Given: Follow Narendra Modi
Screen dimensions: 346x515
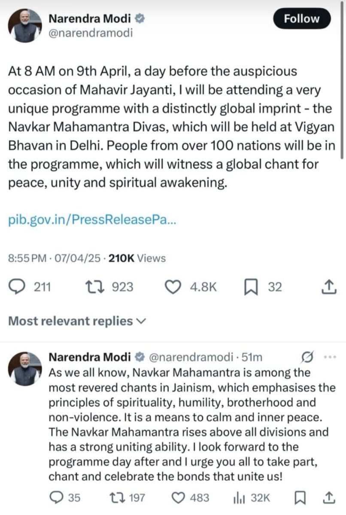Looking at the screenshot, I should point(302,18).
